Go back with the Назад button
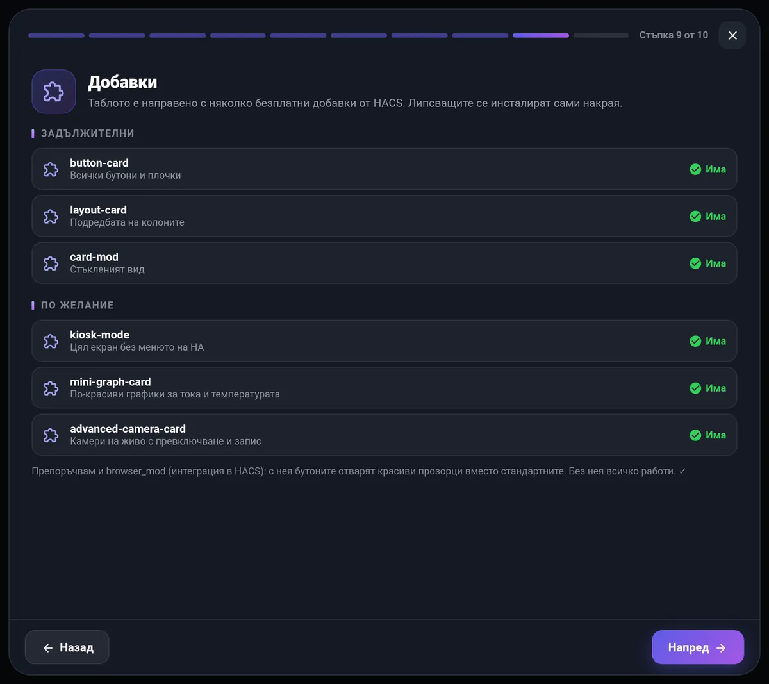Image resolution: width=769 pixels, height=684 pixels. click(x=67, y=647)
